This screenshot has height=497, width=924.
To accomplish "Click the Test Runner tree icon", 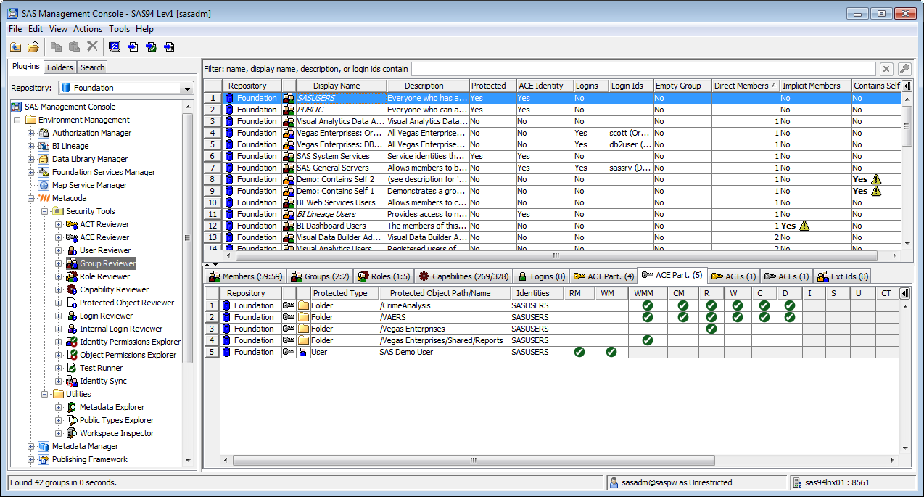I will (72, 368).
